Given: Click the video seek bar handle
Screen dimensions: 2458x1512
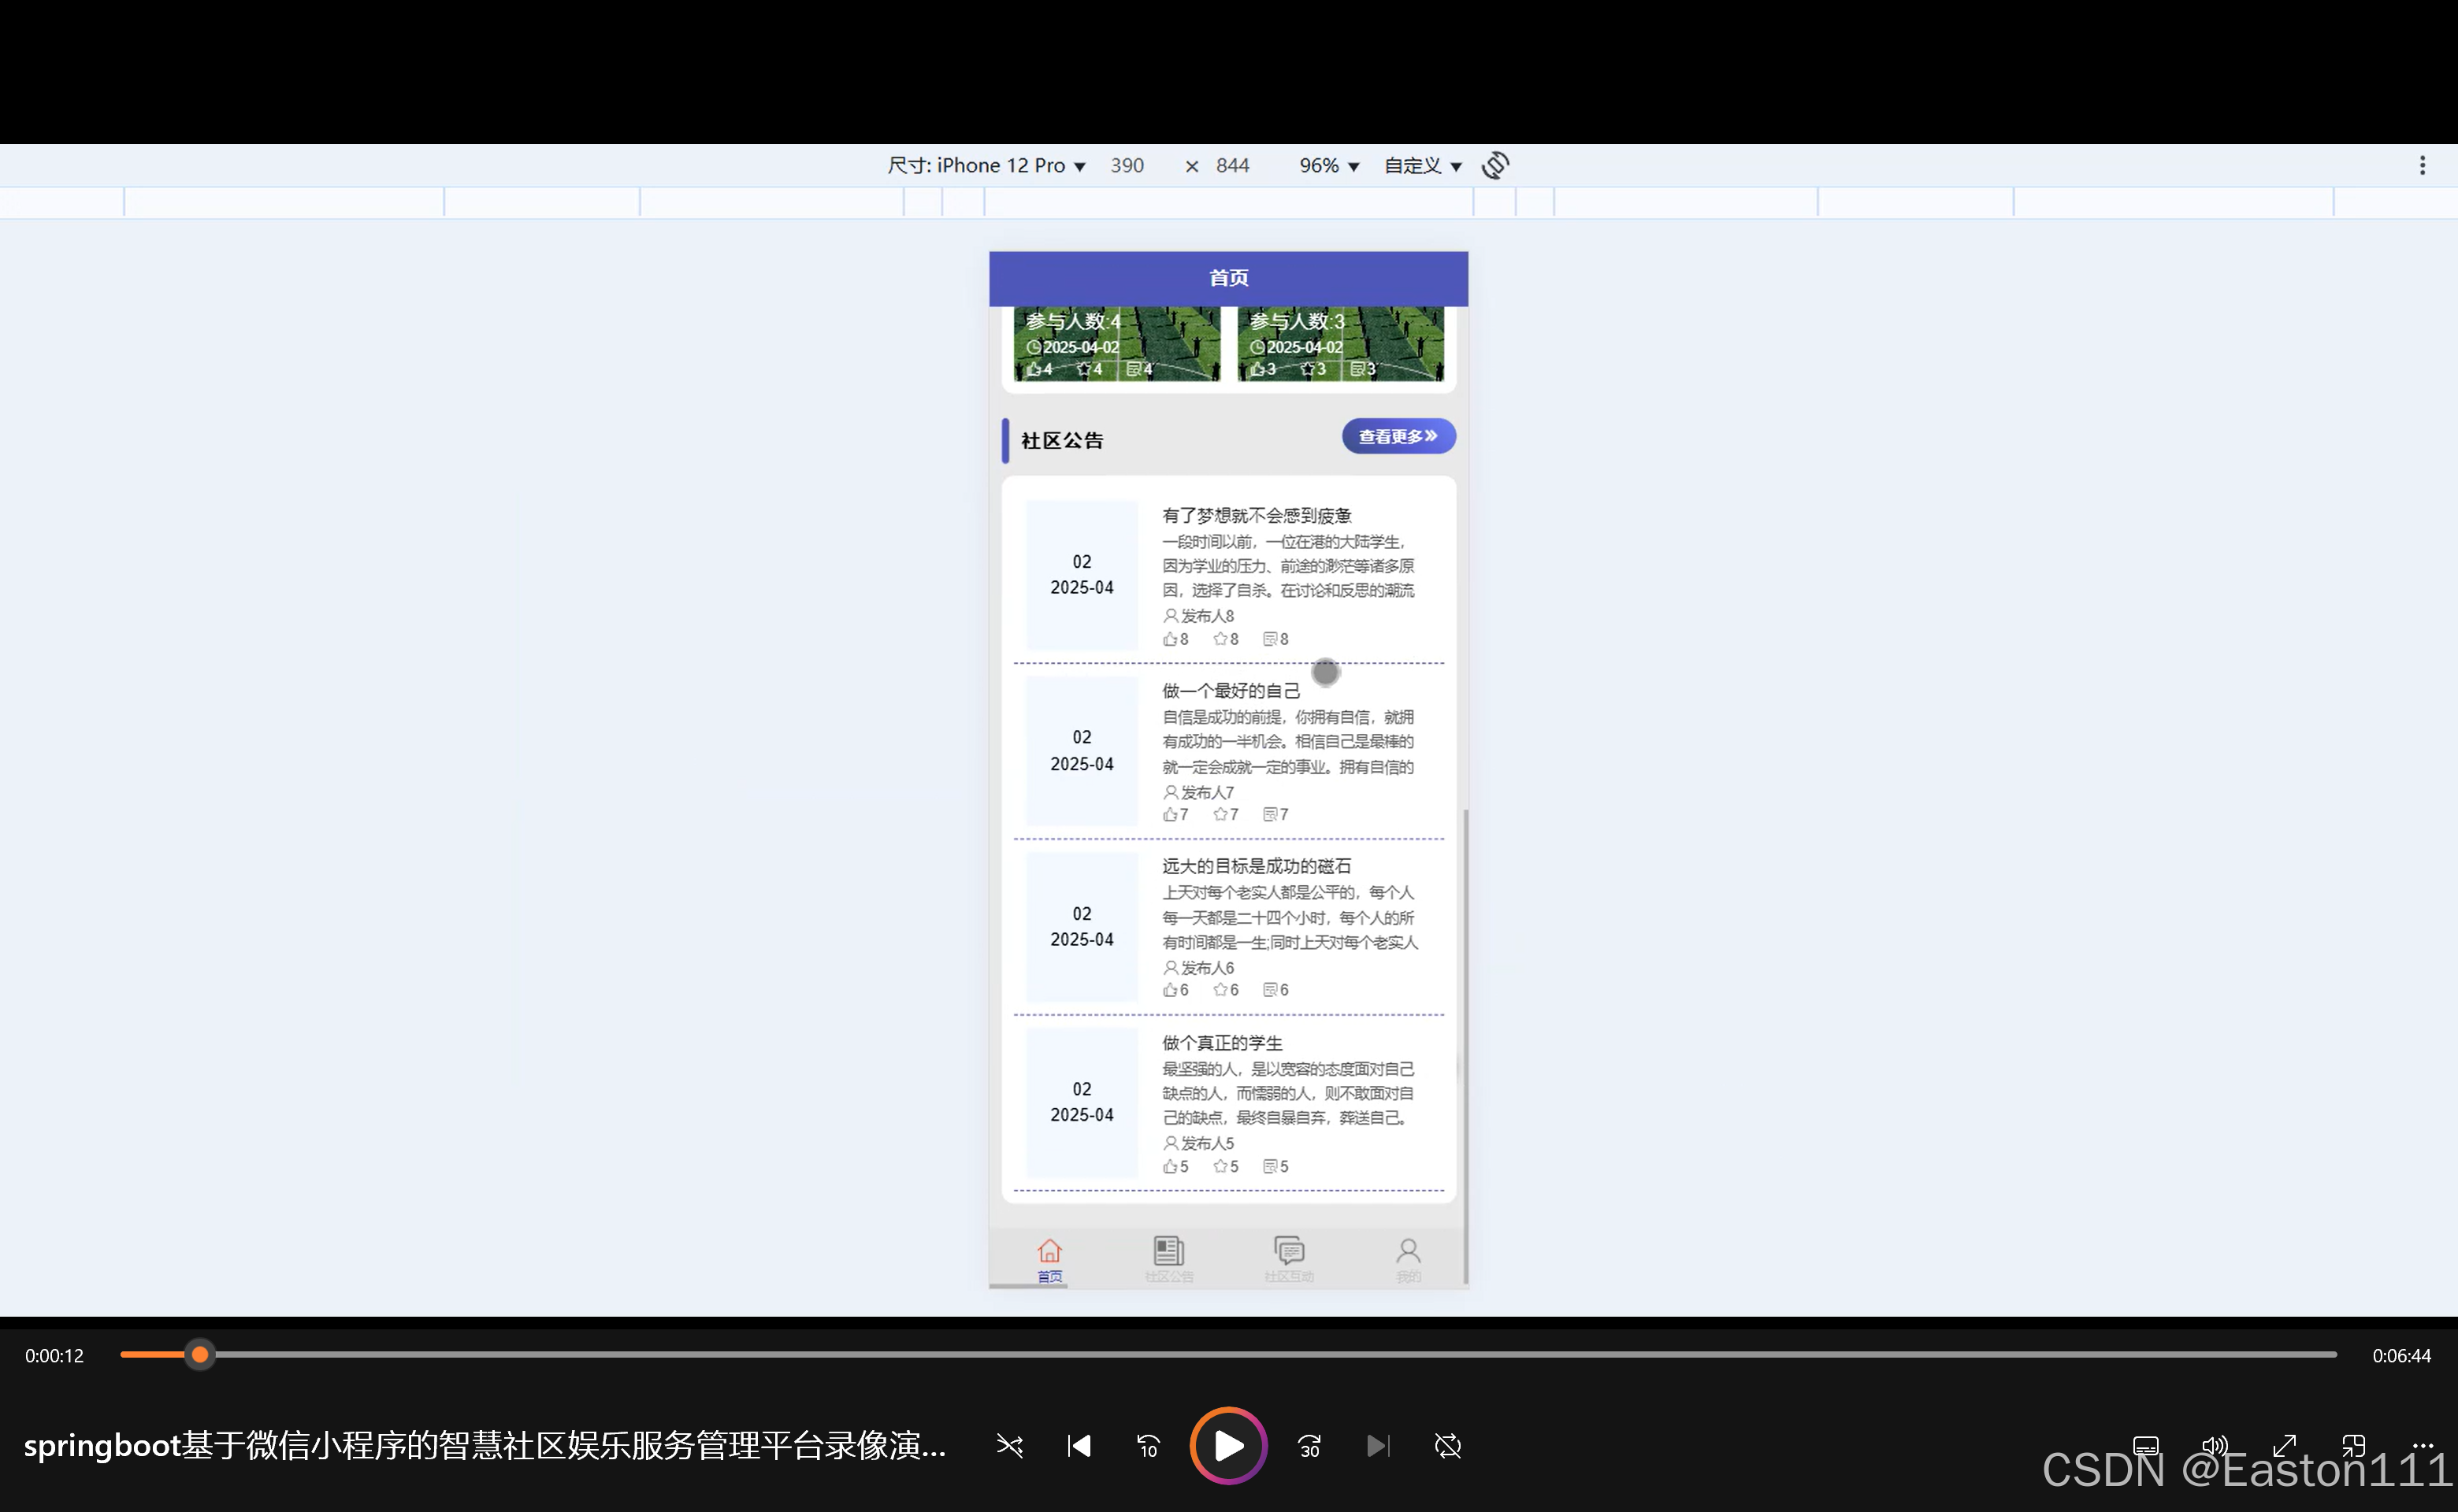Looking at the screenshot, I should [x=200, y=1355].
